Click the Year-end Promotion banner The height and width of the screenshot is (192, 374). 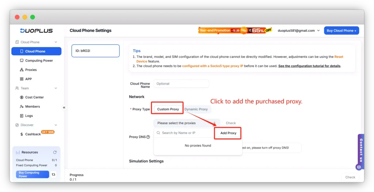point(235,31)
